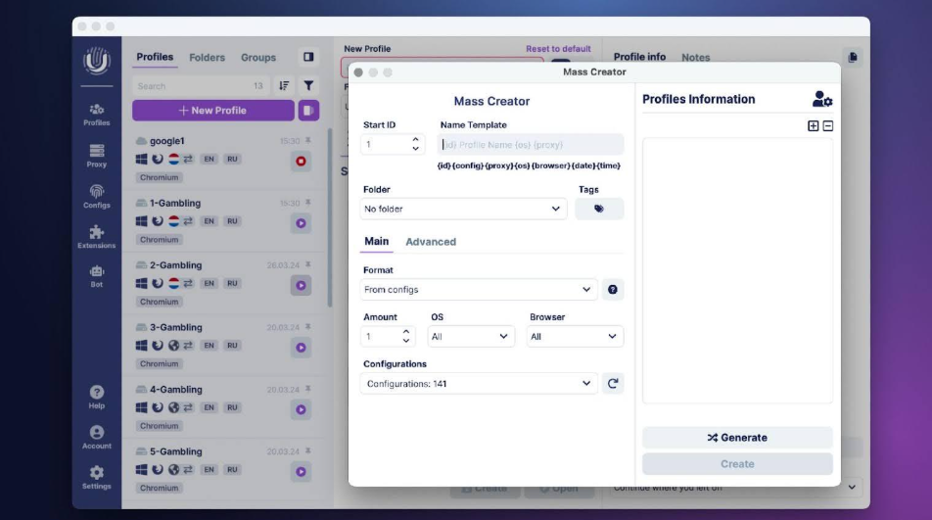Click the Name Template input field

pos(530,145)
